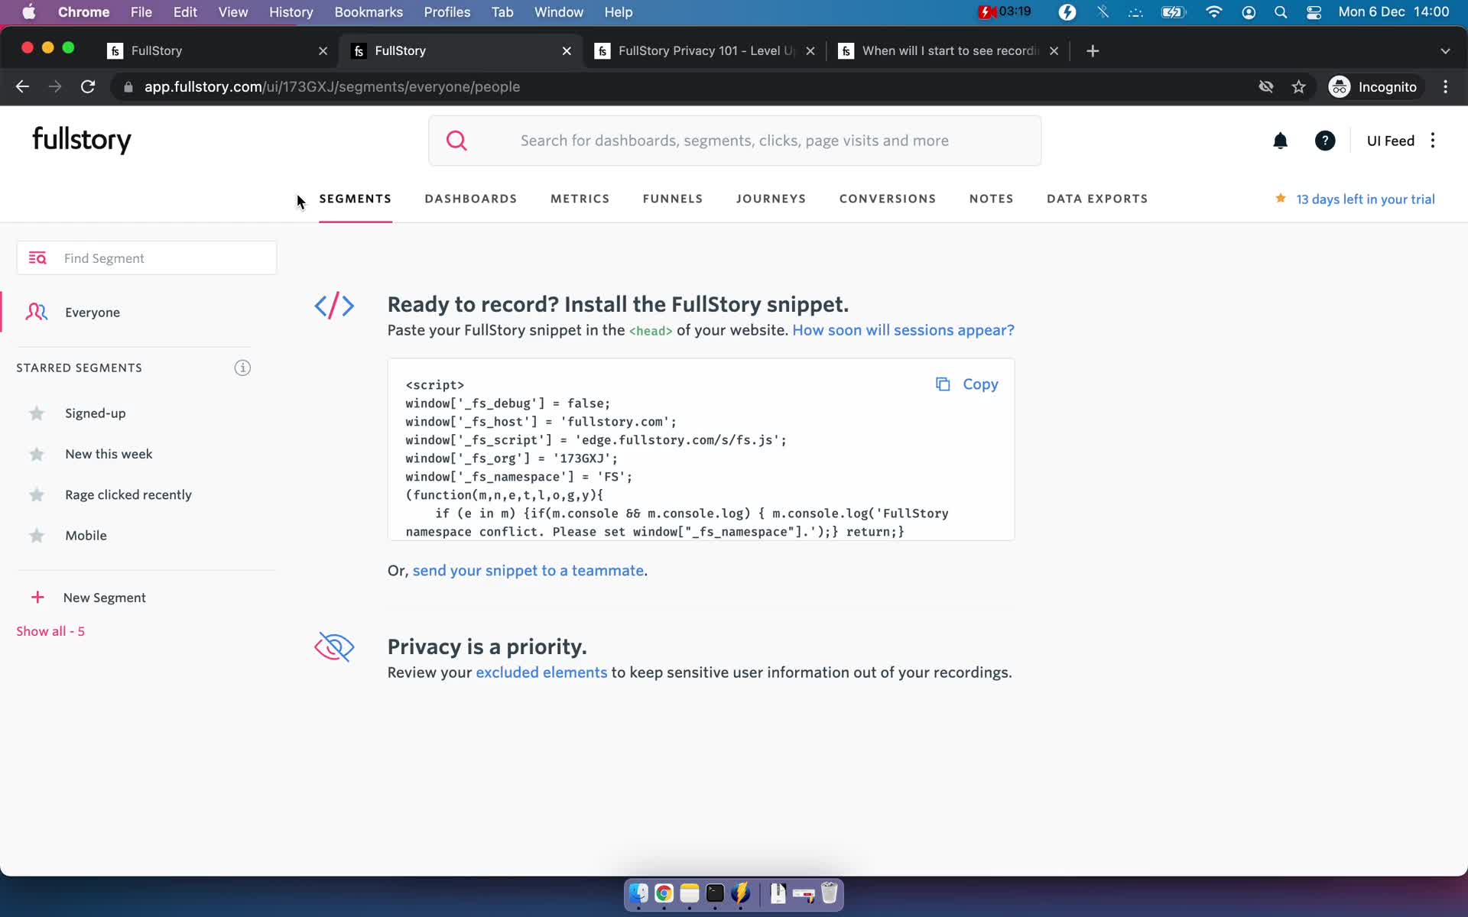Click the Wi-Fi status icon
The height and width of the screenshot is (917, 1468).
tap(1213, 12)
